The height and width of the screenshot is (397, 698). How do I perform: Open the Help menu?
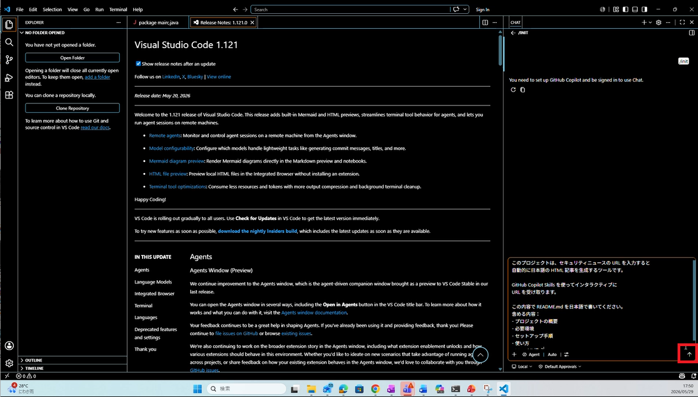click(138, 9)
